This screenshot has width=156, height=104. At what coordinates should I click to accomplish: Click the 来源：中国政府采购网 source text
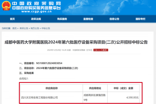click(76, 50)
